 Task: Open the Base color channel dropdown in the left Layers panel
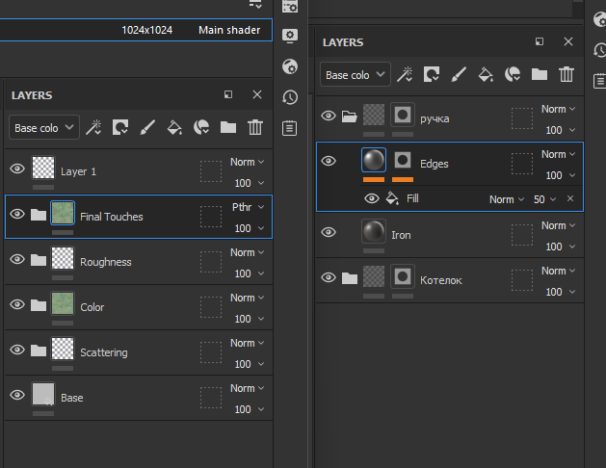44,127
